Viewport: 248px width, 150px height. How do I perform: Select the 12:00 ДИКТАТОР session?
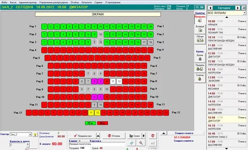pos(227,55)
